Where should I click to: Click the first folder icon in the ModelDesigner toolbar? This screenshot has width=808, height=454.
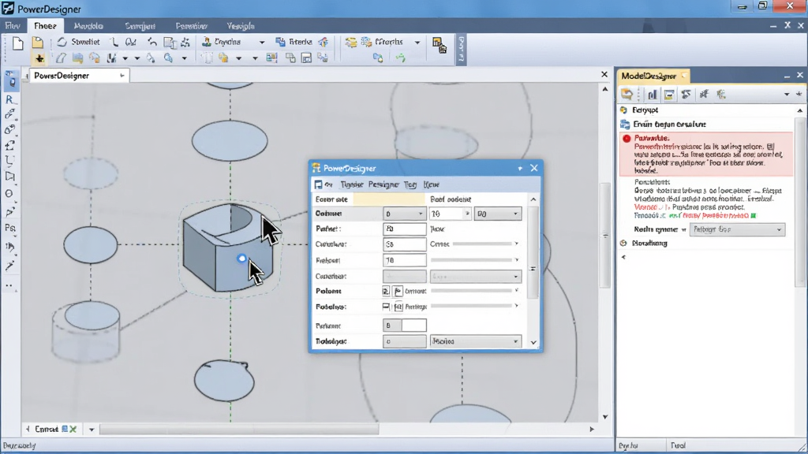(627, 95)
